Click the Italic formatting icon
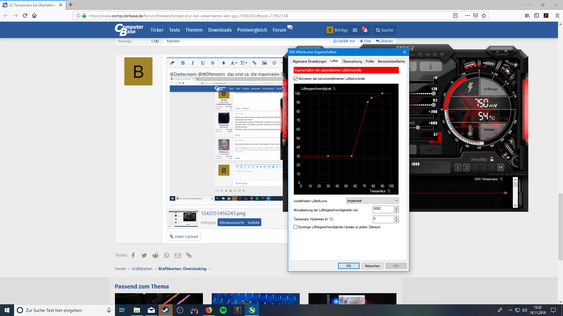The width and height of the screenshot is (563, 316). 193,63
